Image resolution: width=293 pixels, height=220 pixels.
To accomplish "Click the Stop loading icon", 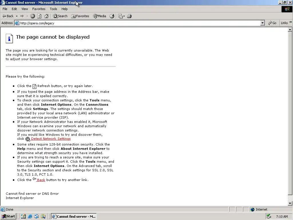I will 33,16.
